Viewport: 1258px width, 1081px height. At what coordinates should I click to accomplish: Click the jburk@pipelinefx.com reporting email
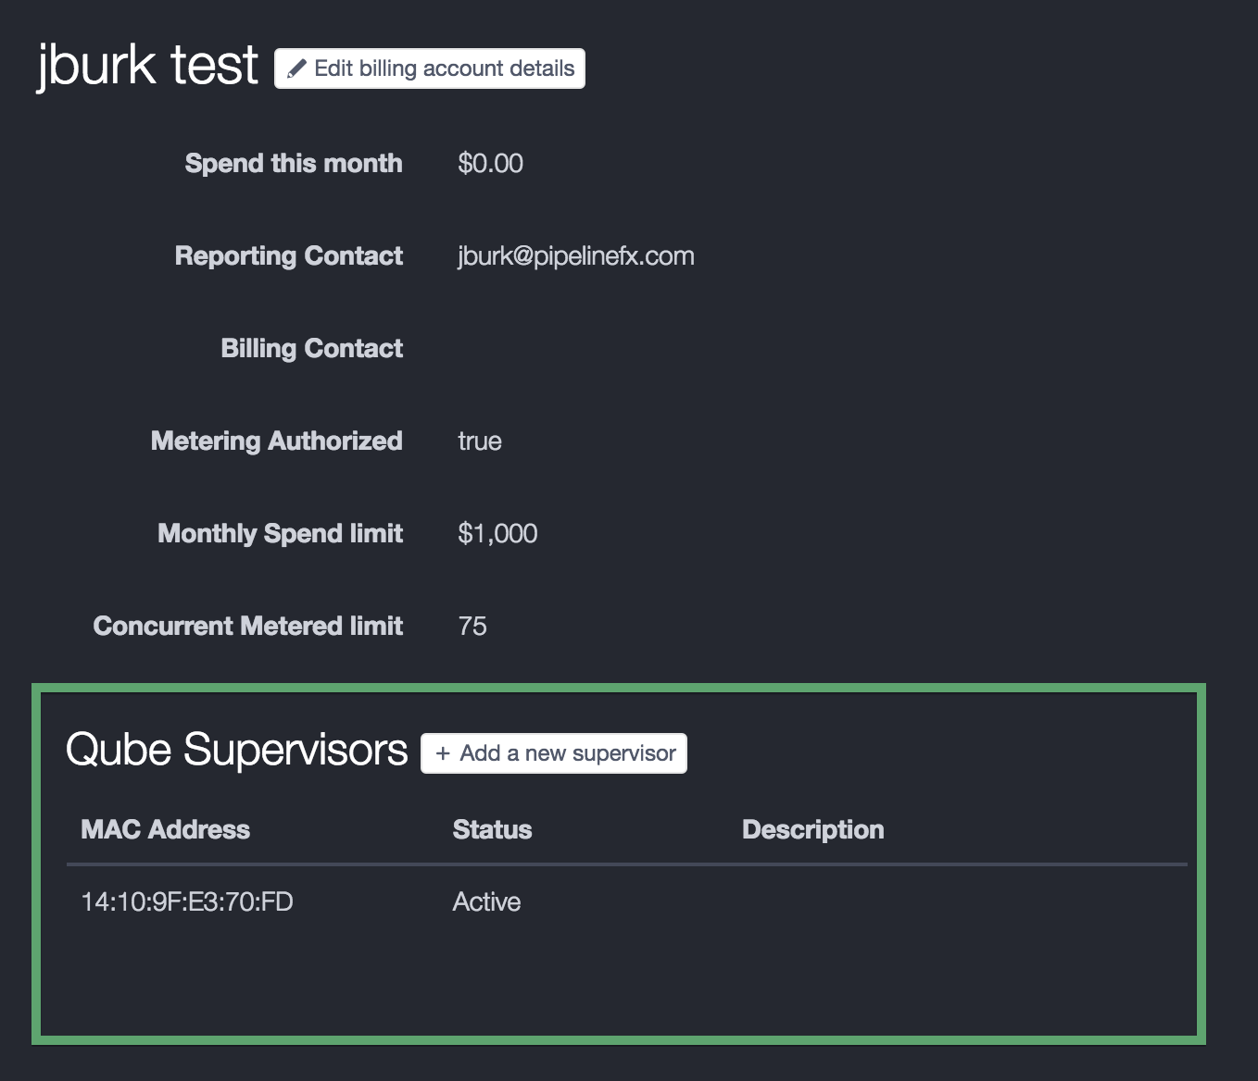pyautogui.click(x=575, y=255)
